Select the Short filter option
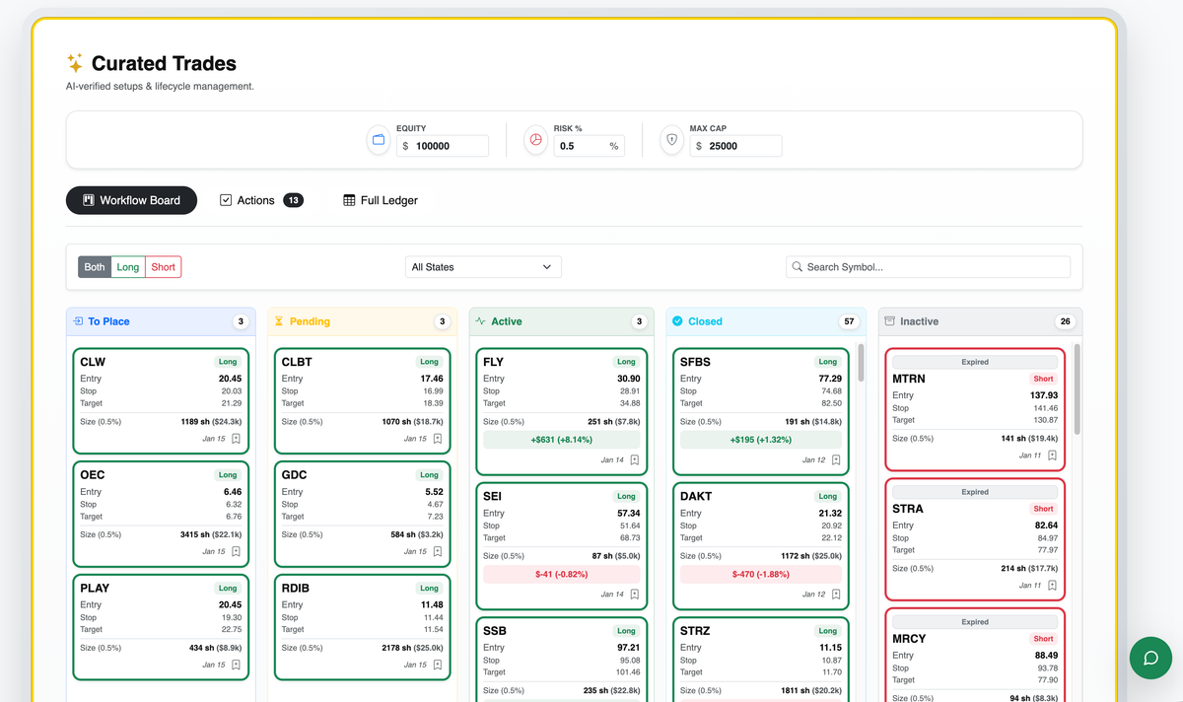The image size is (1183, 702). (162, 266)
